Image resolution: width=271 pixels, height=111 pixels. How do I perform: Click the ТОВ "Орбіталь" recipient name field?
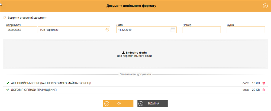point(74,30)
